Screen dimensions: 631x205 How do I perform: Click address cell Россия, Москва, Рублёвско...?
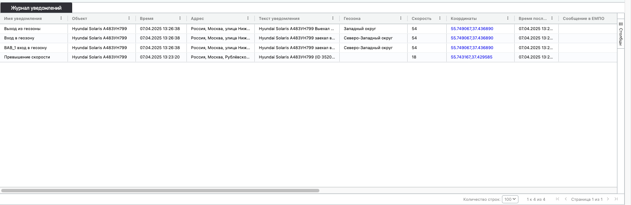[x=220, y=57]
